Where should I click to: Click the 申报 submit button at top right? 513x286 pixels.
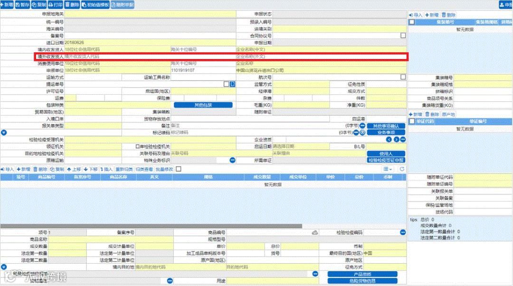506,5
